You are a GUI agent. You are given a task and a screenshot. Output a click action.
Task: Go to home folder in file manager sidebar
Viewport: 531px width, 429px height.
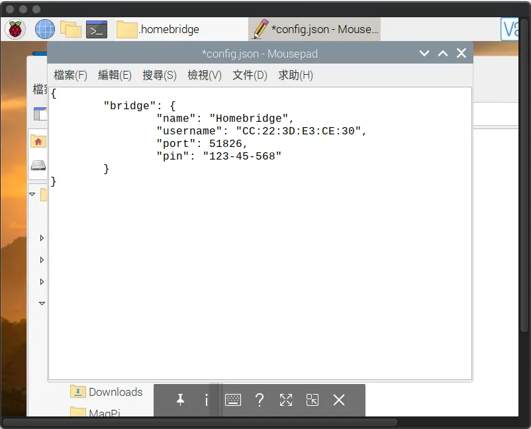pos(38,141)
